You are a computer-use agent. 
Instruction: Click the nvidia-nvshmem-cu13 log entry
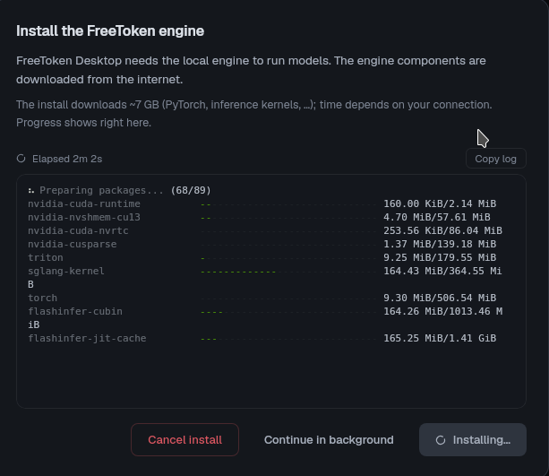click(259, 217)
